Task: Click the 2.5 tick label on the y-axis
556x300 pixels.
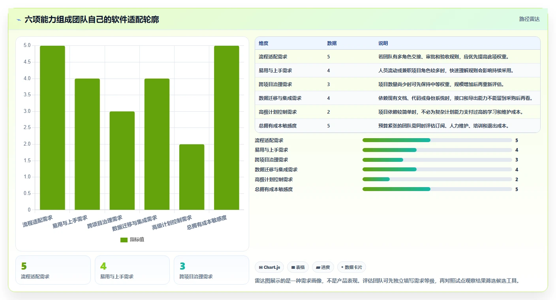Action: (x=27, y=127)
